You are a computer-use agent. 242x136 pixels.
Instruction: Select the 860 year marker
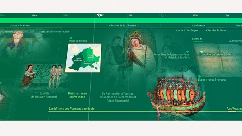pos(131,15)
